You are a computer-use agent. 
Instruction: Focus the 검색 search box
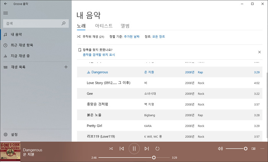36,23
